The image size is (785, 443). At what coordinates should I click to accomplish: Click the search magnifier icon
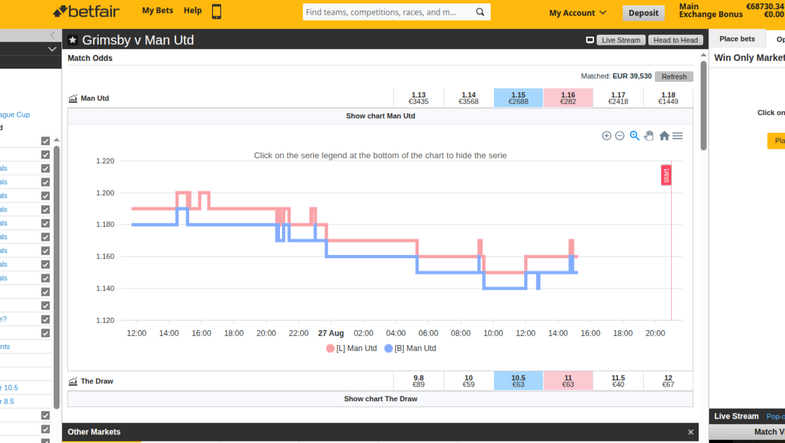pyautogui.click(x=480, y=12)
